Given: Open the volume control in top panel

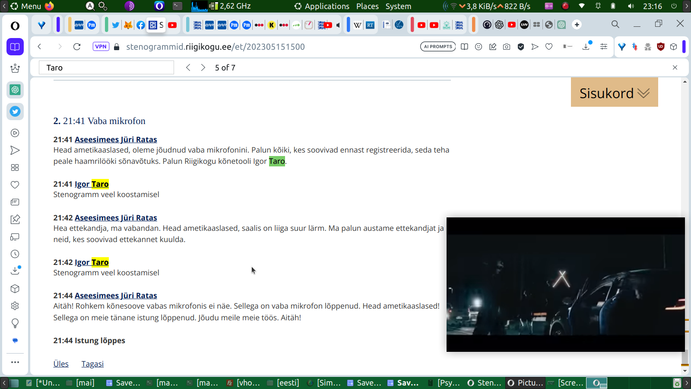Looking at the screenshot, I should click(x=631, y=6).
